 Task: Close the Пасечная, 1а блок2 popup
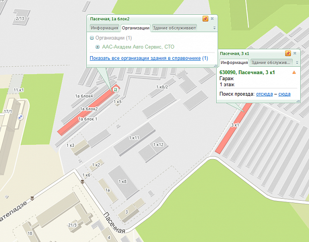[x=212, y=19]
